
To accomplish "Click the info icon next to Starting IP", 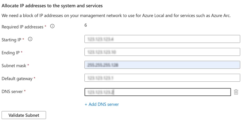I will [30, 39].
